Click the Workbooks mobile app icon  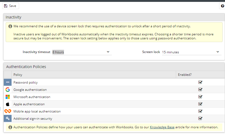pyautogui.click(x=8, y=111)
